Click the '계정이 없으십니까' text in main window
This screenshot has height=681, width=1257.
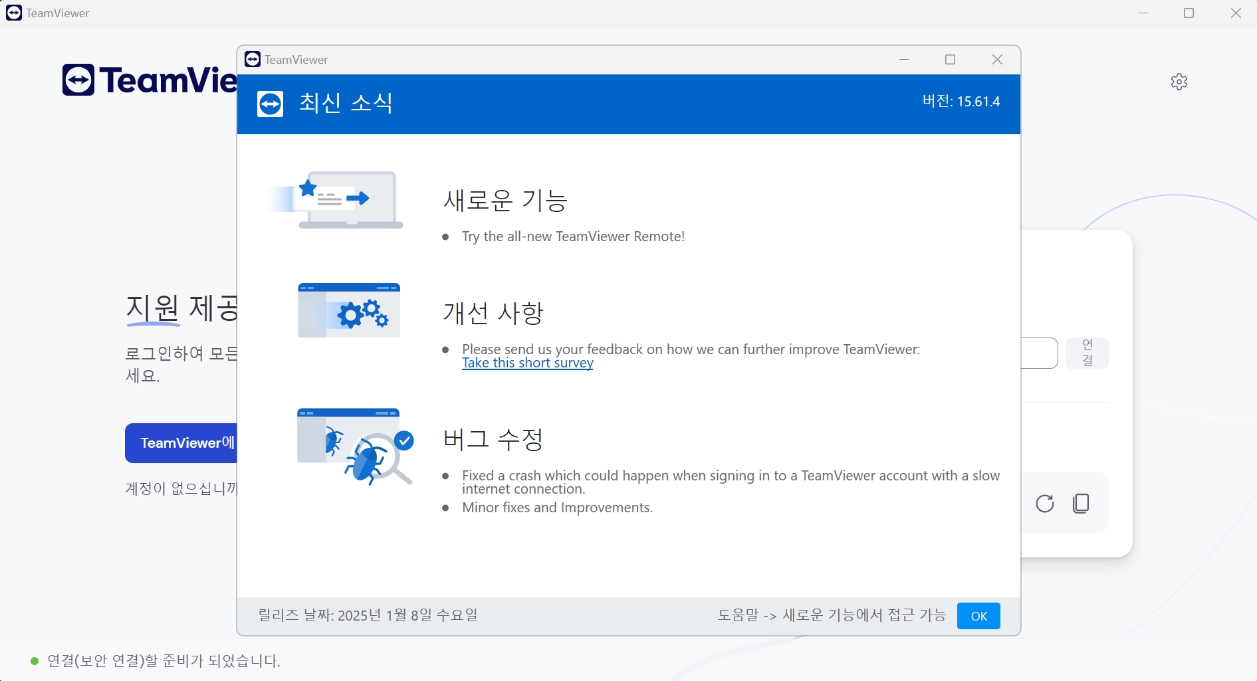(x=181, y=488)
